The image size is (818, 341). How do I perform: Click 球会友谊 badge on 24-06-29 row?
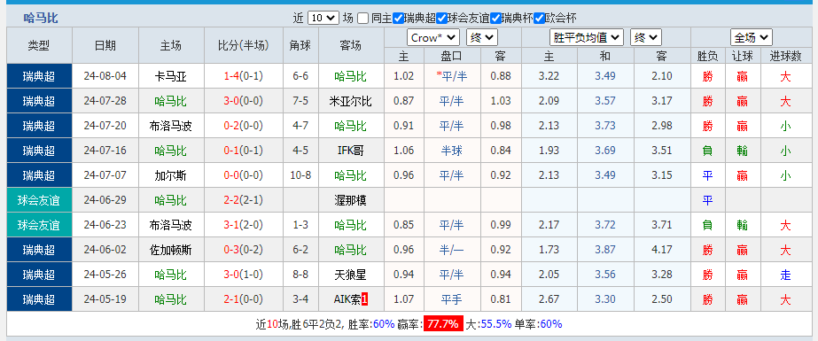pyautogui.click(x=39, y=200)
